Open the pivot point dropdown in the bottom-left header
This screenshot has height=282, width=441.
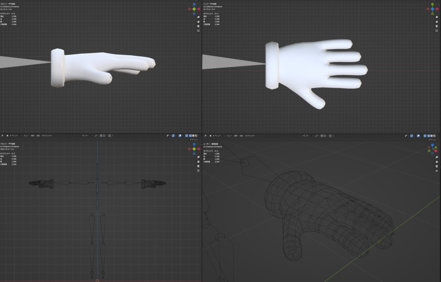96,136
